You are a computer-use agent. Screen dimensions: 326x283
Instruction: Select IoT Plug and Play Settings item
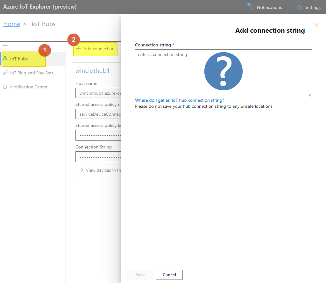tap(33, 73)
